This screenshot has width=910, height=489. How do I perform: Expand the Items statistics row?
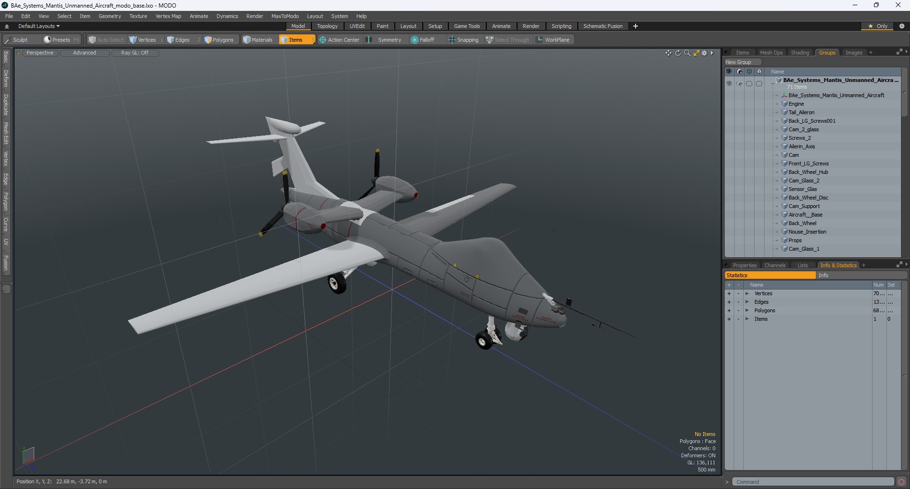click(747, 319)
